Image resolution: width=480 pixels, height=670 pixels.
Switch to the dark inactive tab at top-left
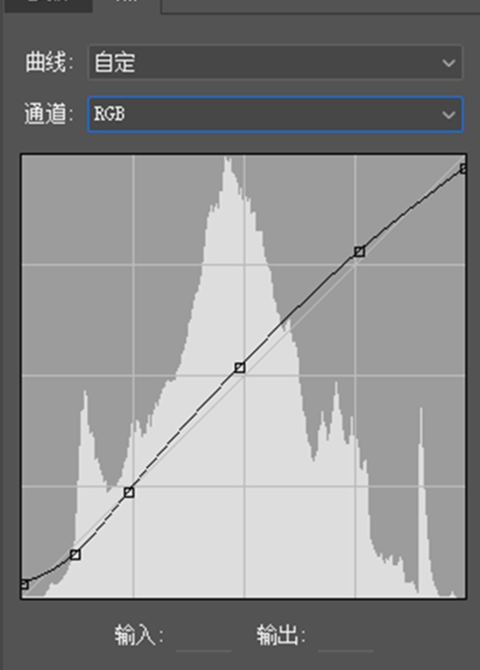(47, 5)
